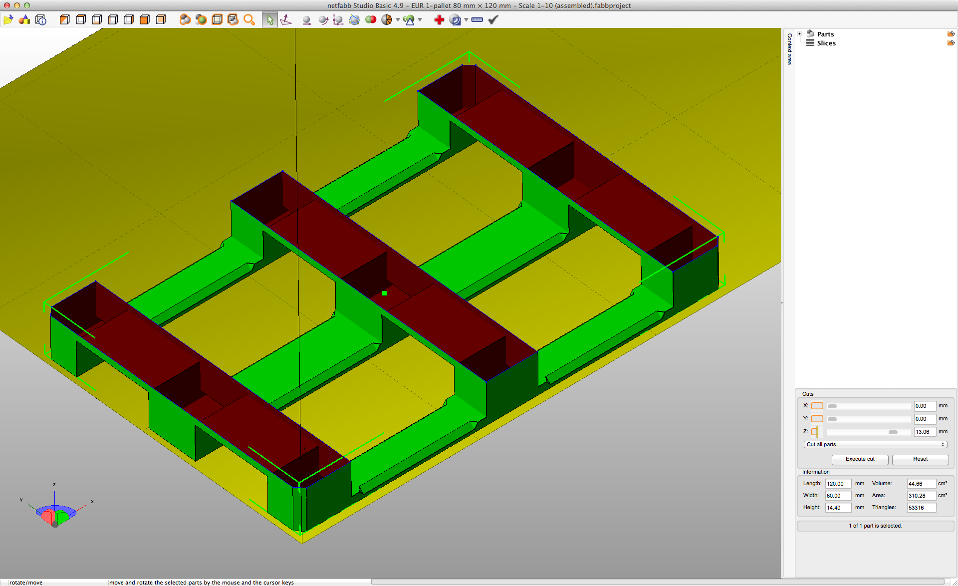Activate the magnifier zoom tool
Viewport: 958px width, 586px height.
(x=249, y=19)
